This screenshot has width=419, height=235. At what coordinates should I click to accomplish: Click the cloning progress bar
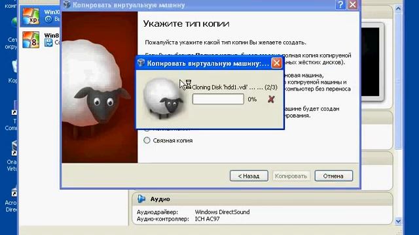click(x=218, y=99)
